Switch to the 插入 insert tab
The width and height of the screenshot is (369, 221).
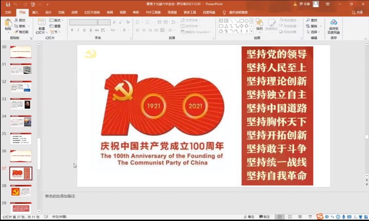coord(35,13)
